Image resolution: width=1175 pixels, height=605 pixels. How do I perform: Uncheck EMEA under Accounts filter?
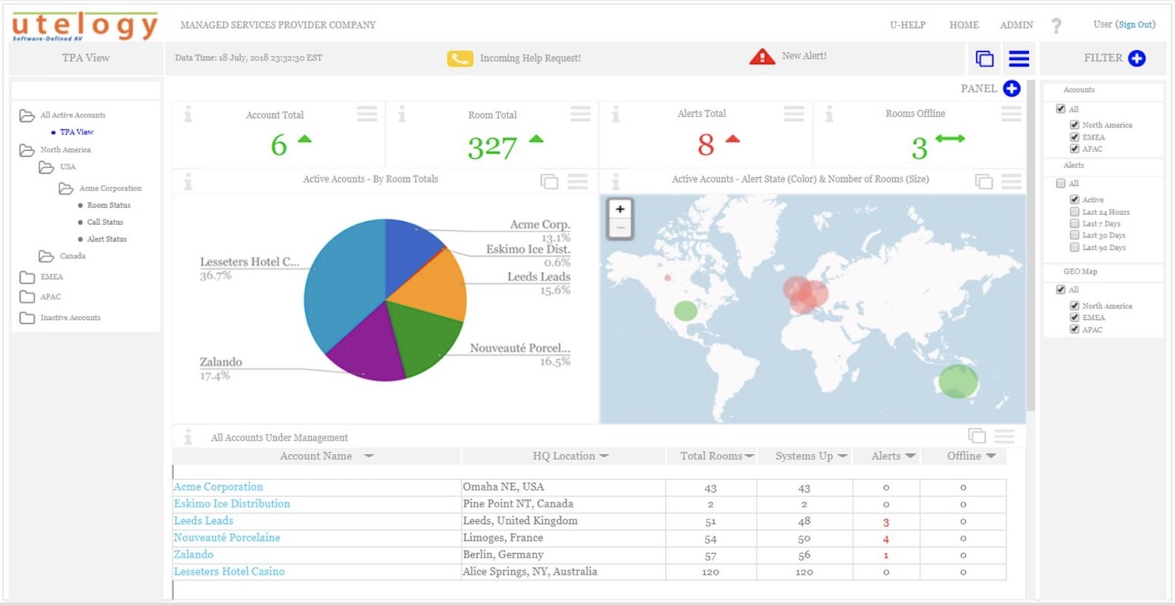[1074, 137]
